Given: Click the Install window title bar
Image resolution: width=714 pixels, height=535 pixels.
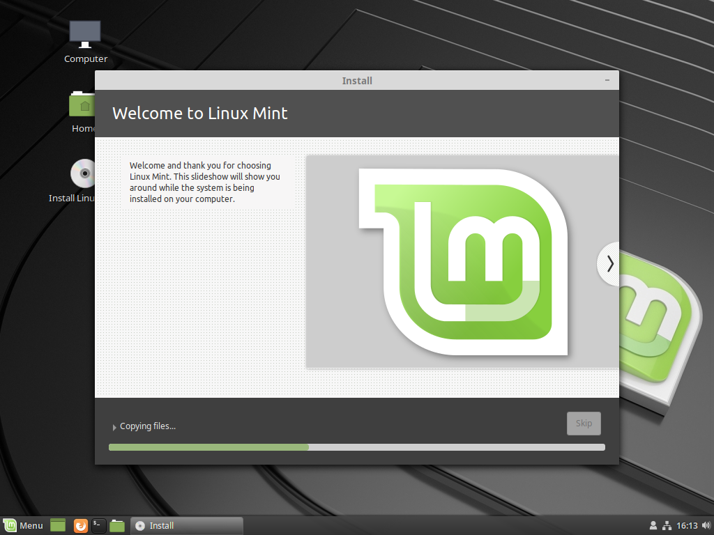Looking at the screenshot, I should click(357, 80).
